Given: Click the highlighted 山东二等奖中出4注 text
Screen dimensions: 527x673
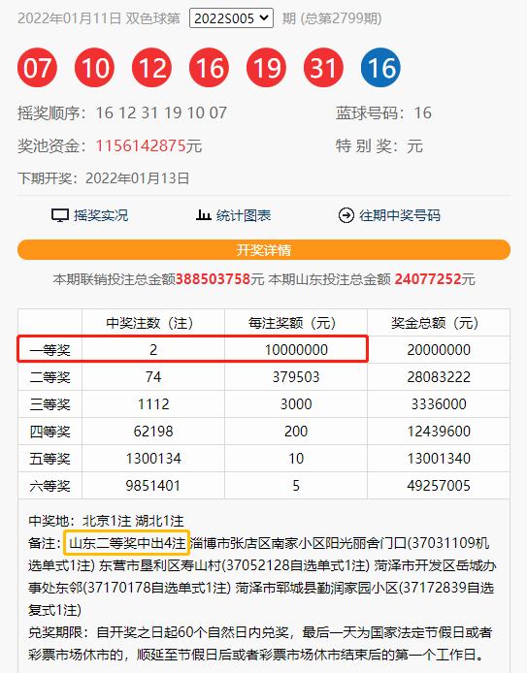Looking at the screenshot, I should tap(127, 543).
